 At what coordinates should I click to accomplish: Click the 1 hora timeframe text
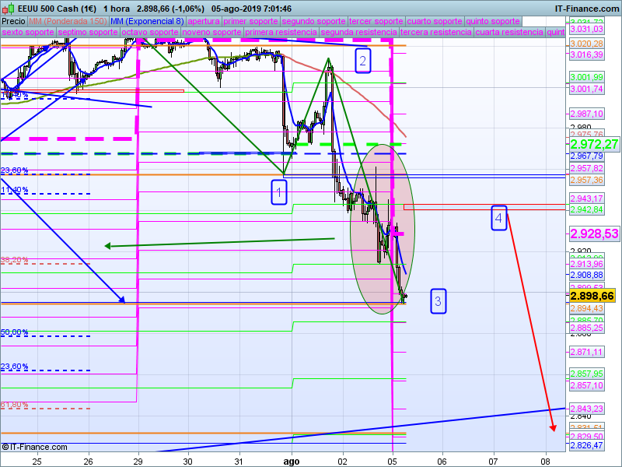tap(117, 8)
